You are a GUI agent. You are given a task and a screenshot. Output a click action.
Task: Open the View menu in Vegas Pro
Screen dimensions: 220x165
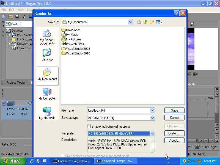click(20, 10)
